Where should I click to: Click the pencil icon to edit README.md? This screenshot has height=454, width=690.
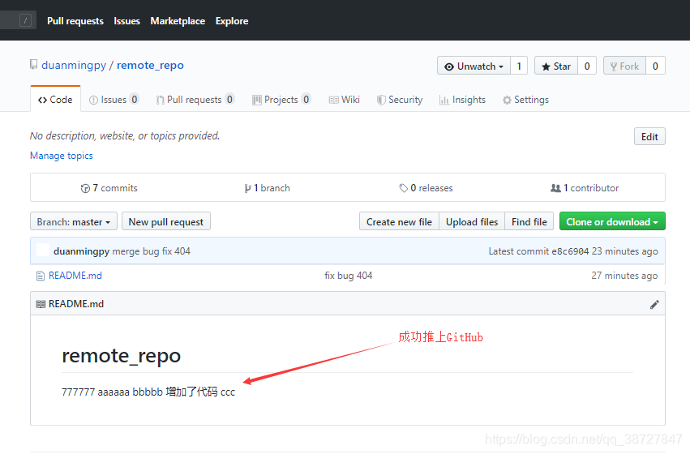coord(654,305)
